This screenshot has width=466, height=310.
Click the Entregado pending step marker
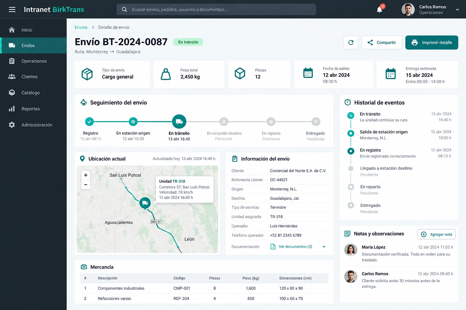click(x=316, y=122)
